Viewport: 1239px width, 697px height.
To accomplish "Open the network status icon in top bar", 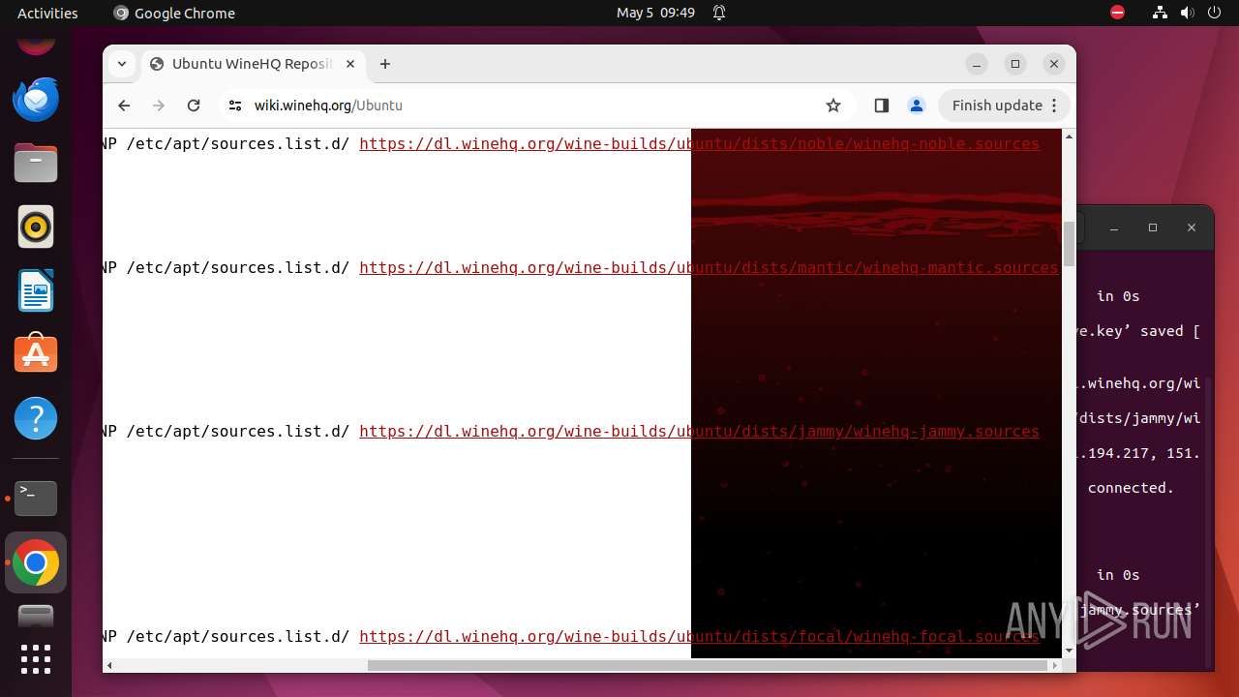I will tap(1160, 13).
